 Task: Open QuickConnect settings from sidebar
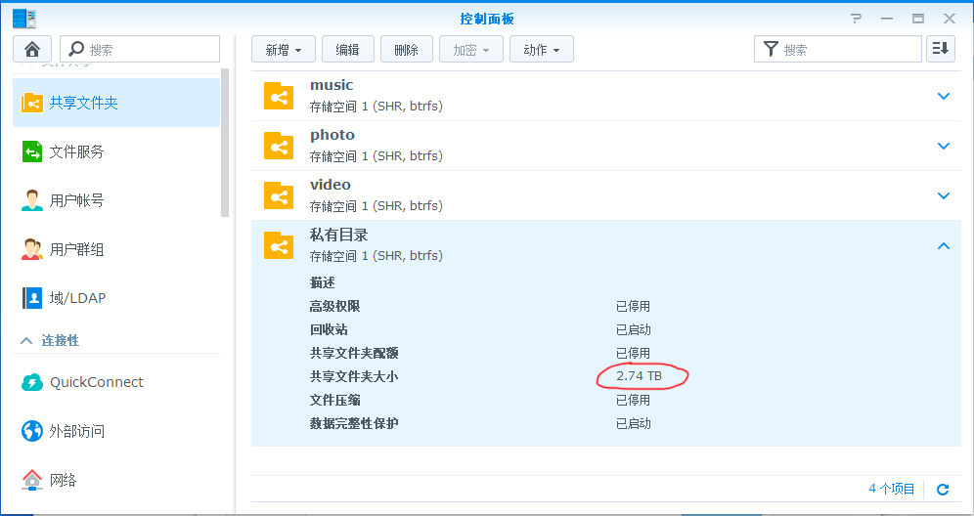(96, 382)
